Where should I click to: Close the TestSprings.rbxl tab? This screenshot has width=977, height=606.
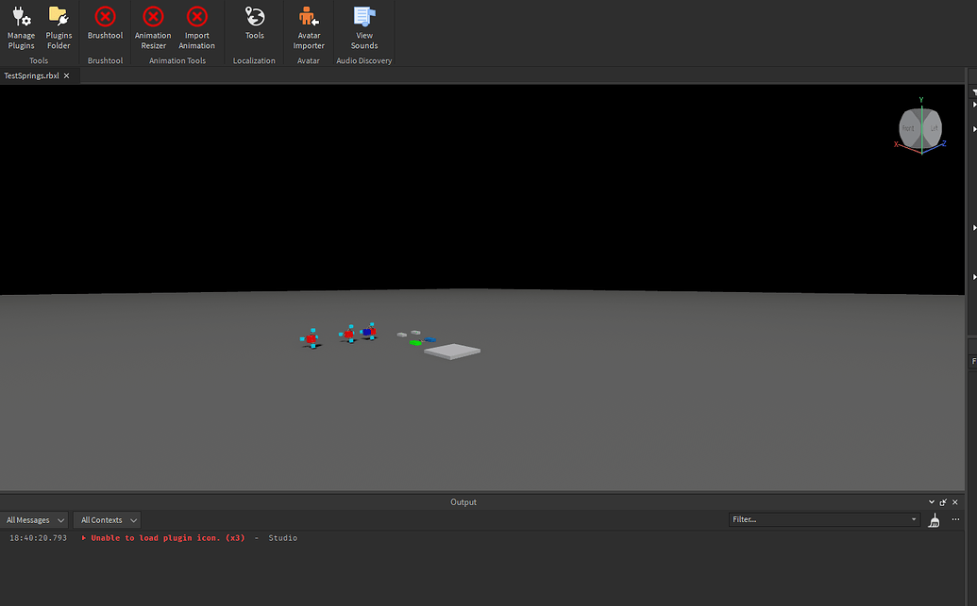point(67,76)
